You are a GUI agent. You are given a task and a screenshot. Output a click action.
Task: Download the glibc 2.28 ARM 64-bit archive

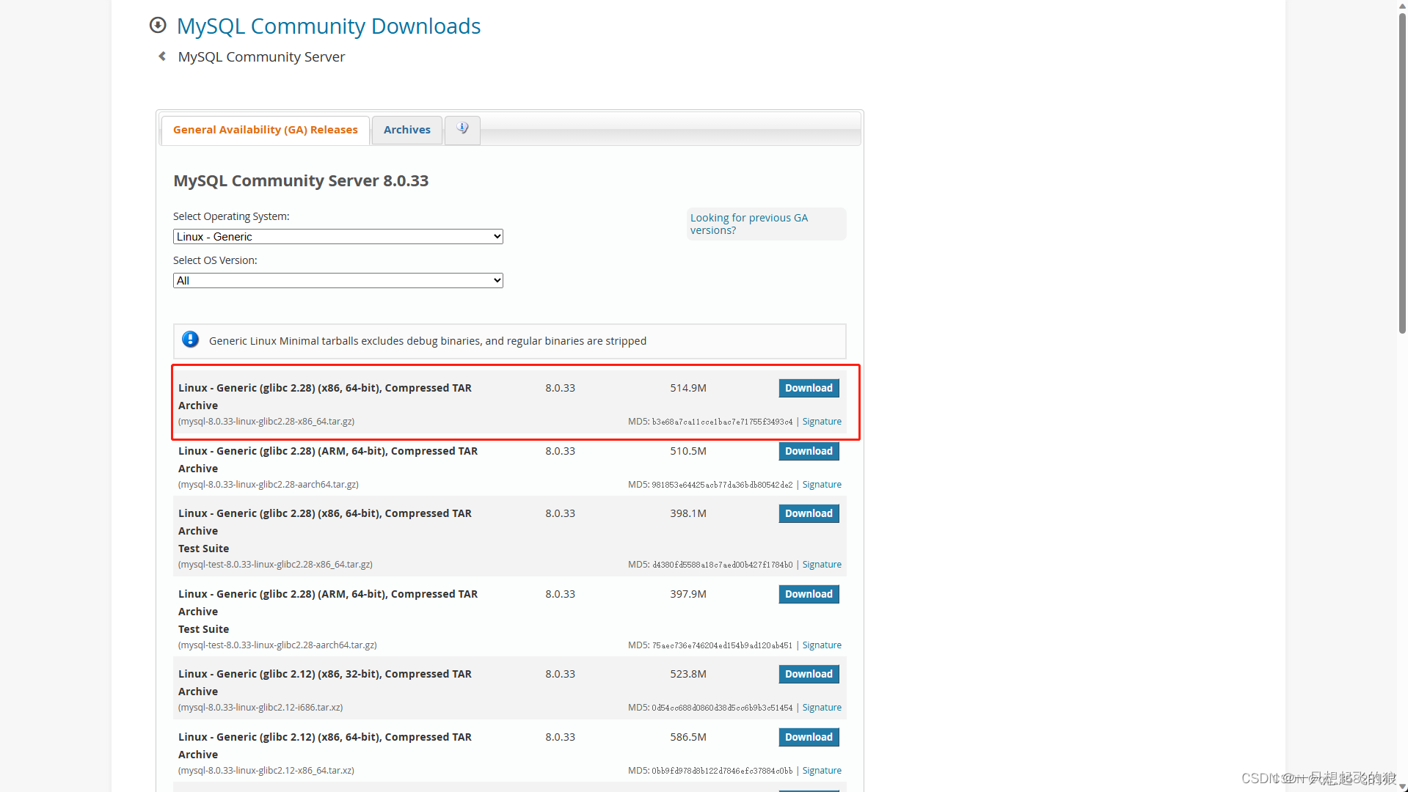tap(808, 451)
